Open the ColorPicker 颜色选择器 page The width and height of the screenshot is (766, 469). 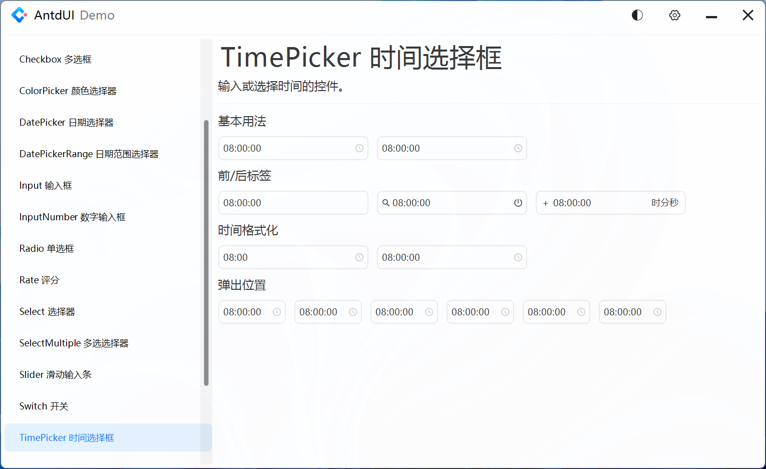pyautogui.click(x=68, y=91)
